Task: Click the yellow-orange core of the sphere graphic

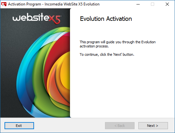Action: tap(66, 72)
